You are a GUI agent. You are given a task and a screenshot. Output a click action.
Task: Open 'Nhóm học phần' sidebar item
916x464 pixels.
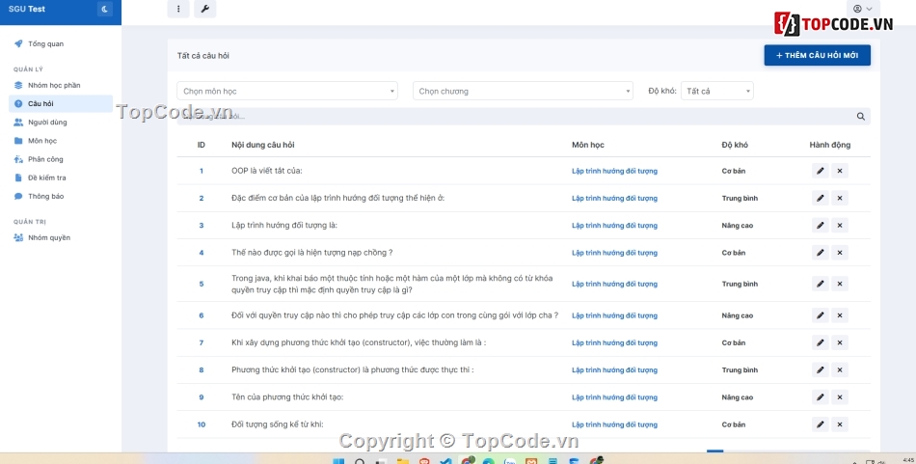(x=61, y=85)
